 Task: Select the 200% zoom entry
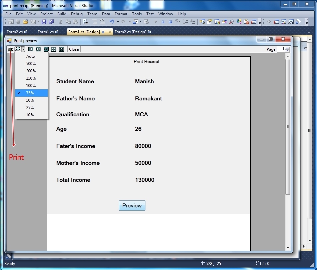(31, 71)
